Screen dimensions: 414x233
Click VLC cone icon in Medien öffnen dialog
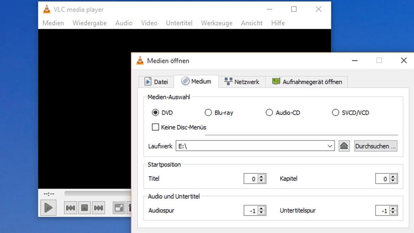[140, 61]
